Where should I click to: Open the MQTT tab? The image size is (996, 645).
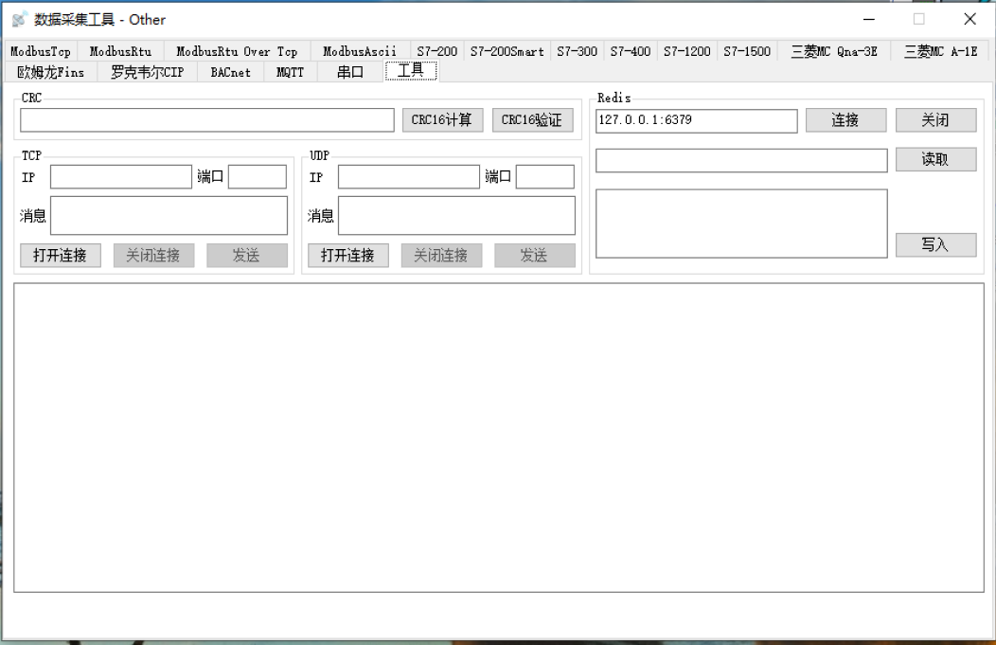(x=290, y=72)
